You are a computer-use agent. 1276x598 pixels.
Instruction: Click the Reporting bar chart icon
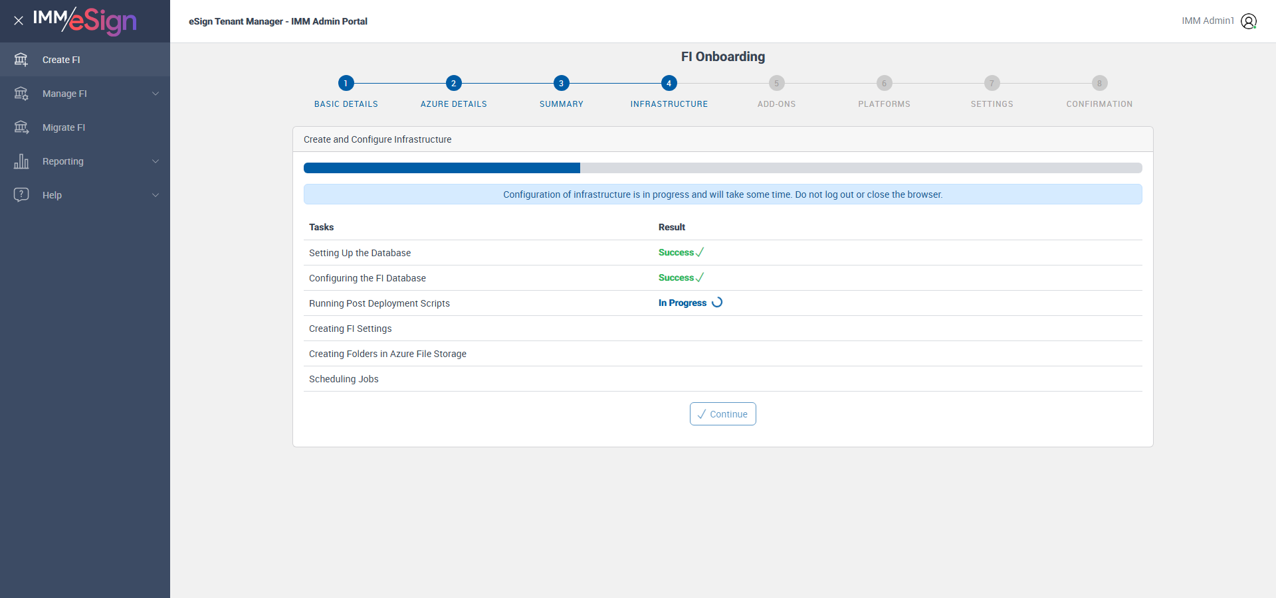pos(21,161)
